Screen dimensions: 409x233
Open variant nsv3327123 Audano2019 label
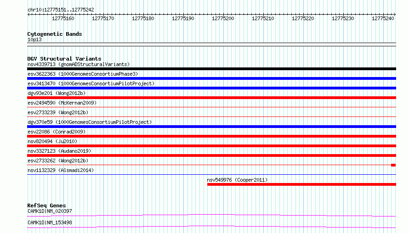[x=59, y=151]
